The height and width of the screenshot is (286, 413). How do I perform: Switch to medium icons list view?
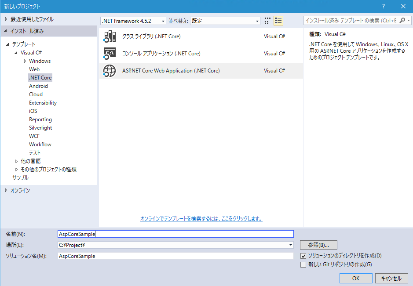(x=278, y=21)
